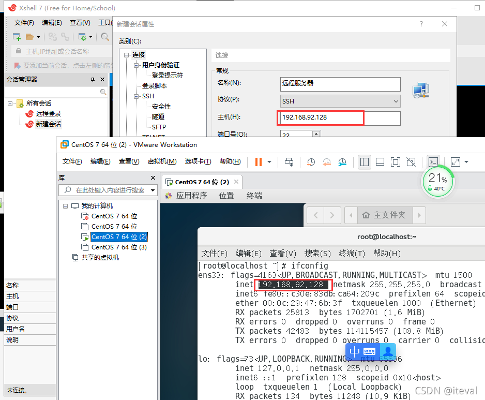
Task: Select 登录脚本 in category tree
Action: pyautogui.click(x=155, y=86)
